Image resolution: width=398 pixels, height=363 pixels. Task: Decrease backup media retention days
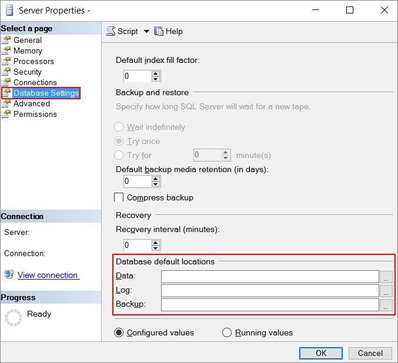pyautogui.click(x=156, y=184)
